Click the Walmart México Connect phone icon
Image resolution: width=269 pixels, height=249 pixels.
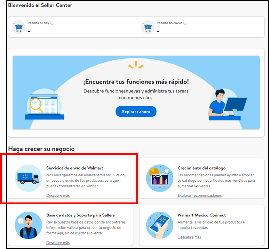coord(159,225)
